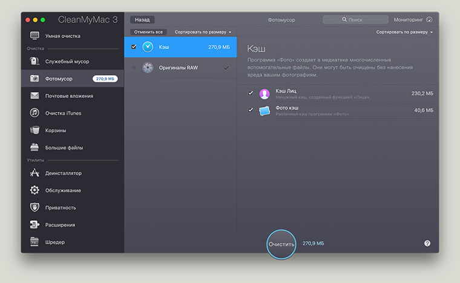Click the Отменить все button

point(148,32)
